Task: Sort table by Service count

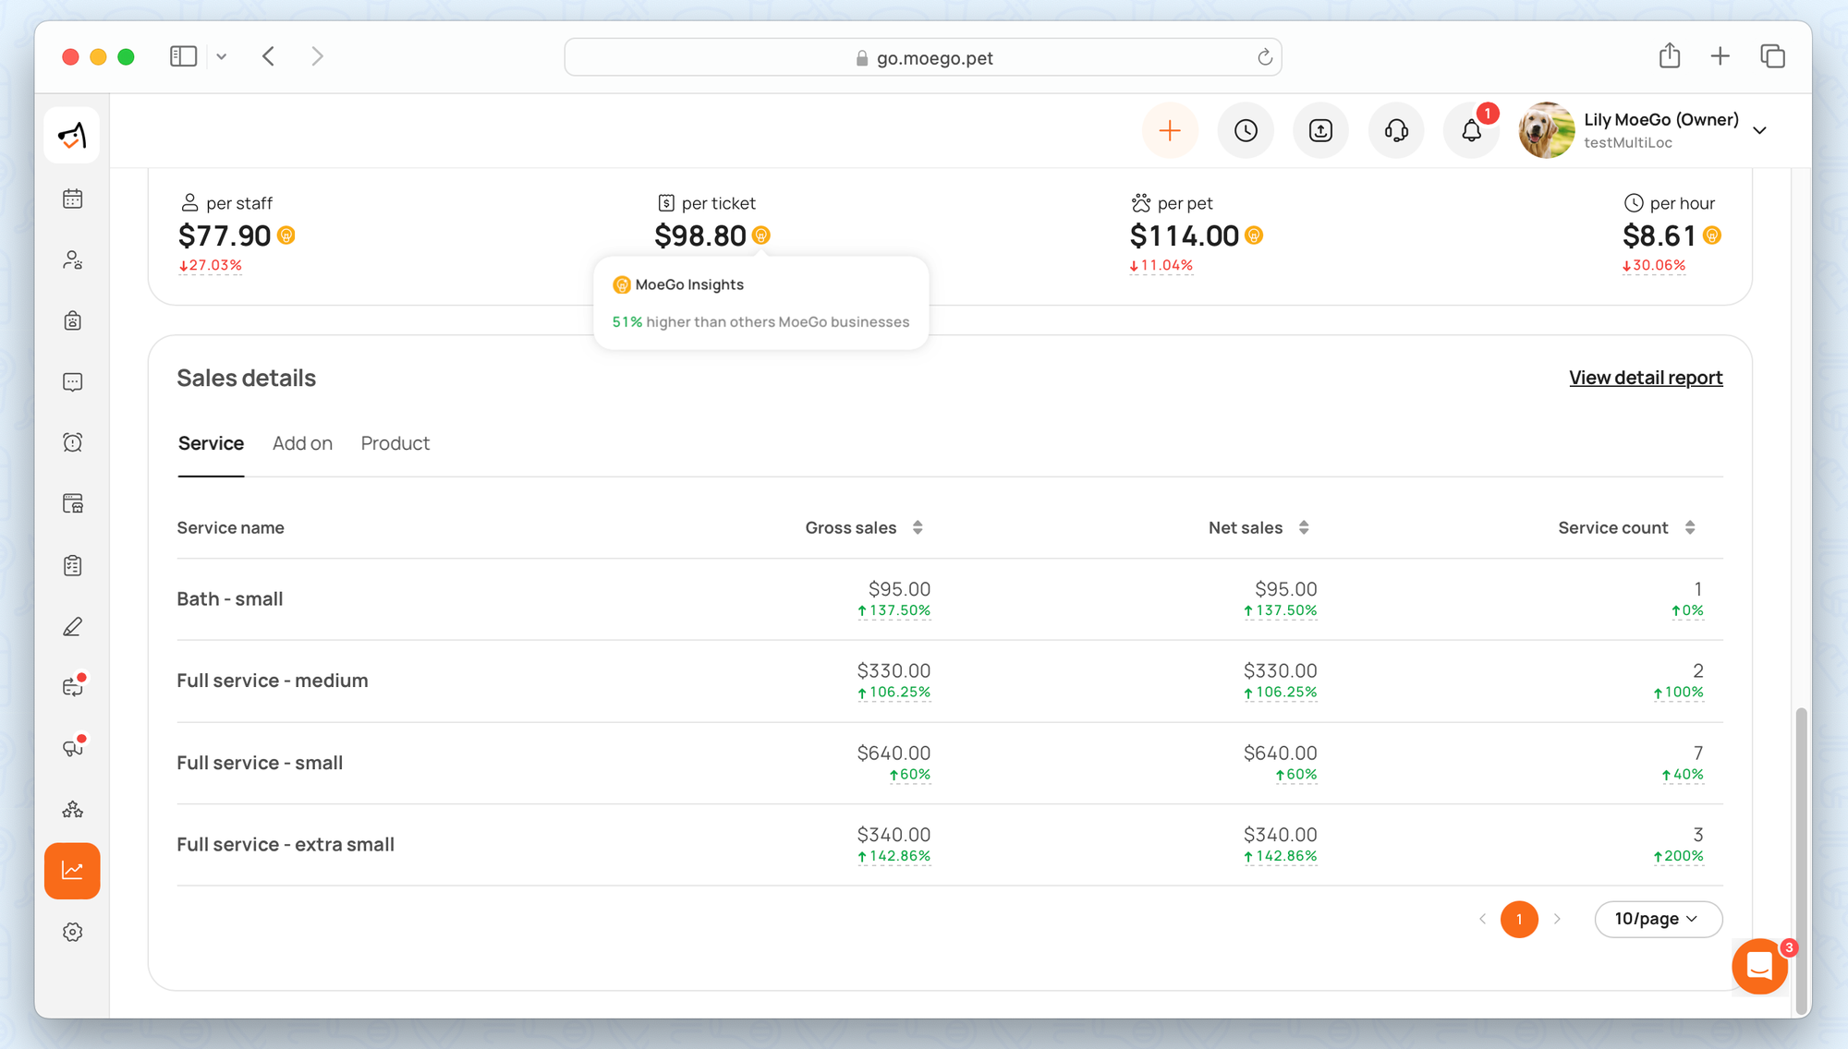Action: click(x=1690, y=527)
